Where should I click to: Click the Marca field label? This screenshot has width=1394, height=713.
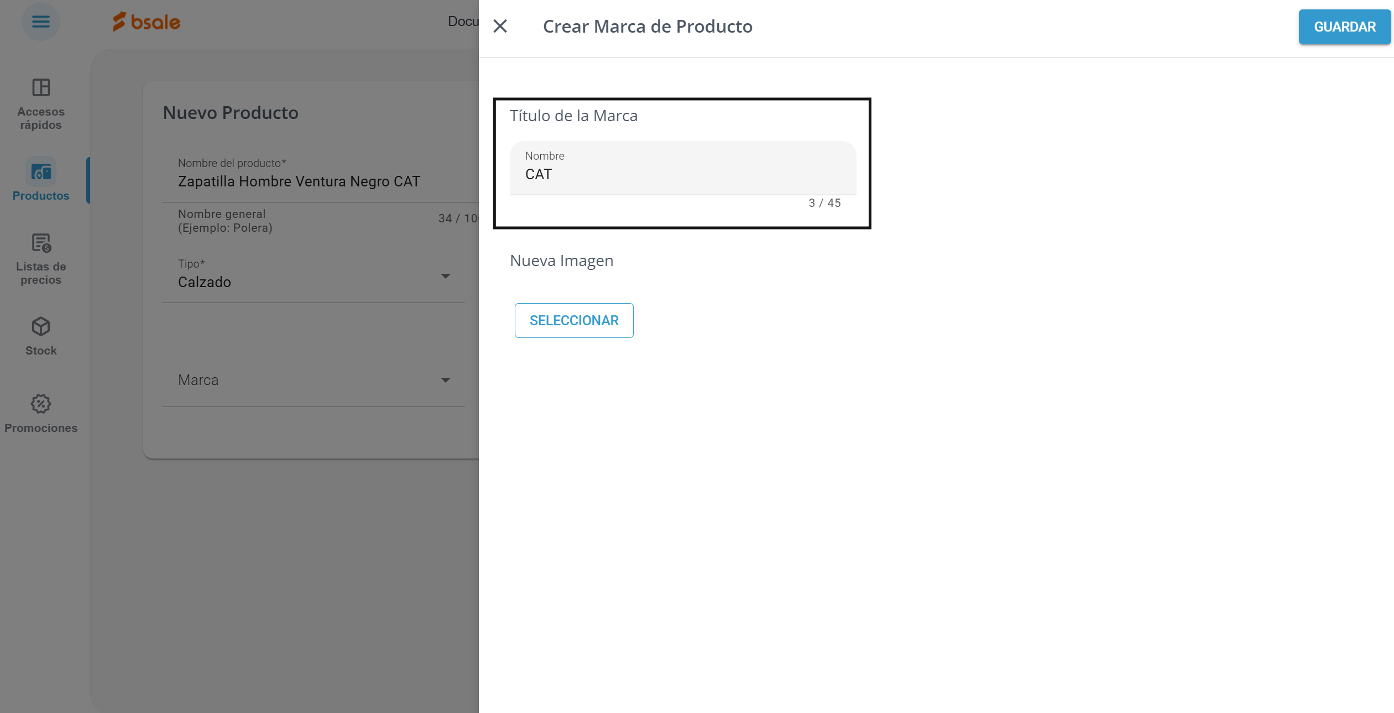(198, 380)
